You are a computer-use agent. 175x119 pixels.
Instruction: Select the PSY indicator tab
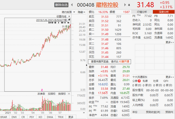tap(32, 117)
